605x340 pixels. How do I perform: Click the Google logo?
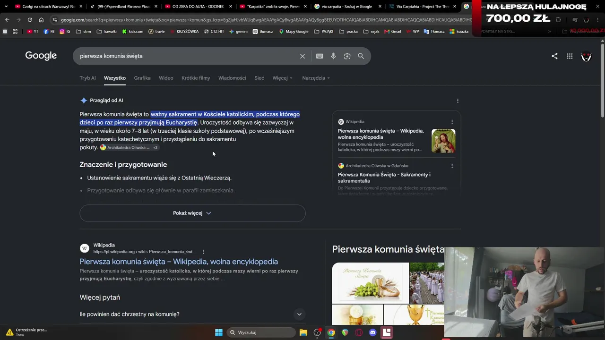click(x=41, y=56)
